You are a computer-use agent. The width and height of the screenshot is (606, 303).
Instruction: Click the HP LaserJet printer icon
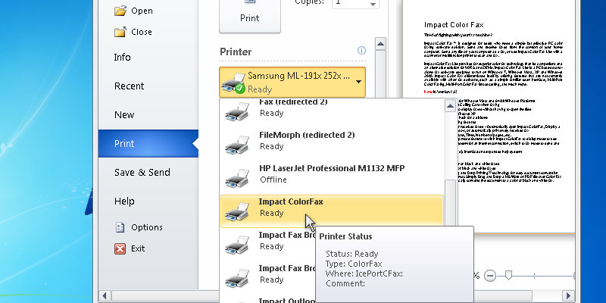[x=237, y=174]
